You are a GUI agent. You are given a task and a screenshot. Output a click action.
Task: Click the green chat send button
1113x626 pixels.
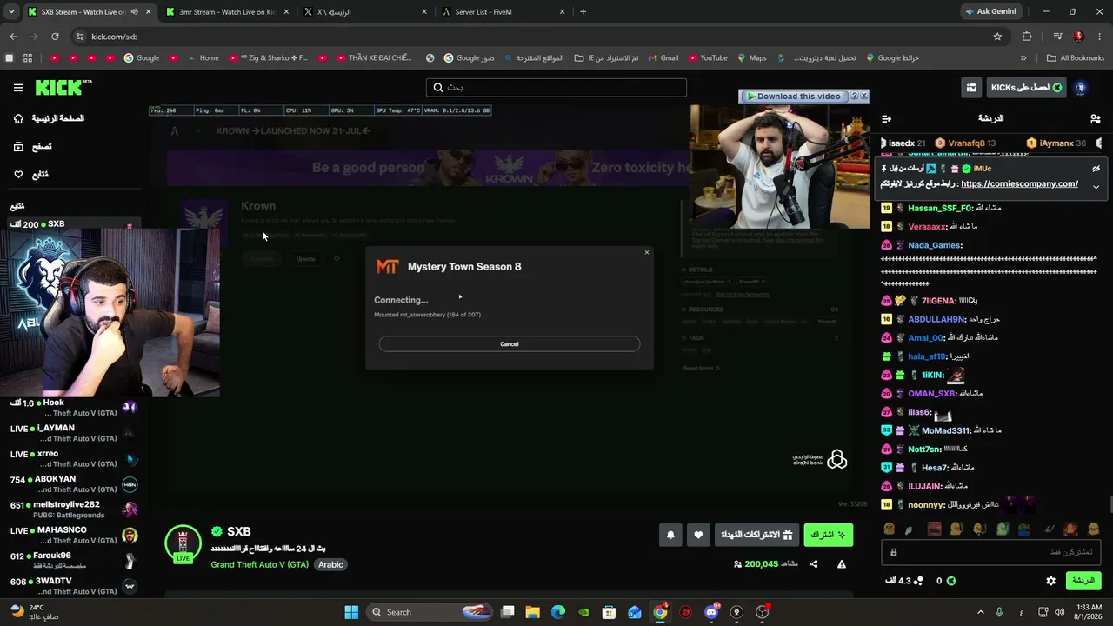coord(1083,581)
